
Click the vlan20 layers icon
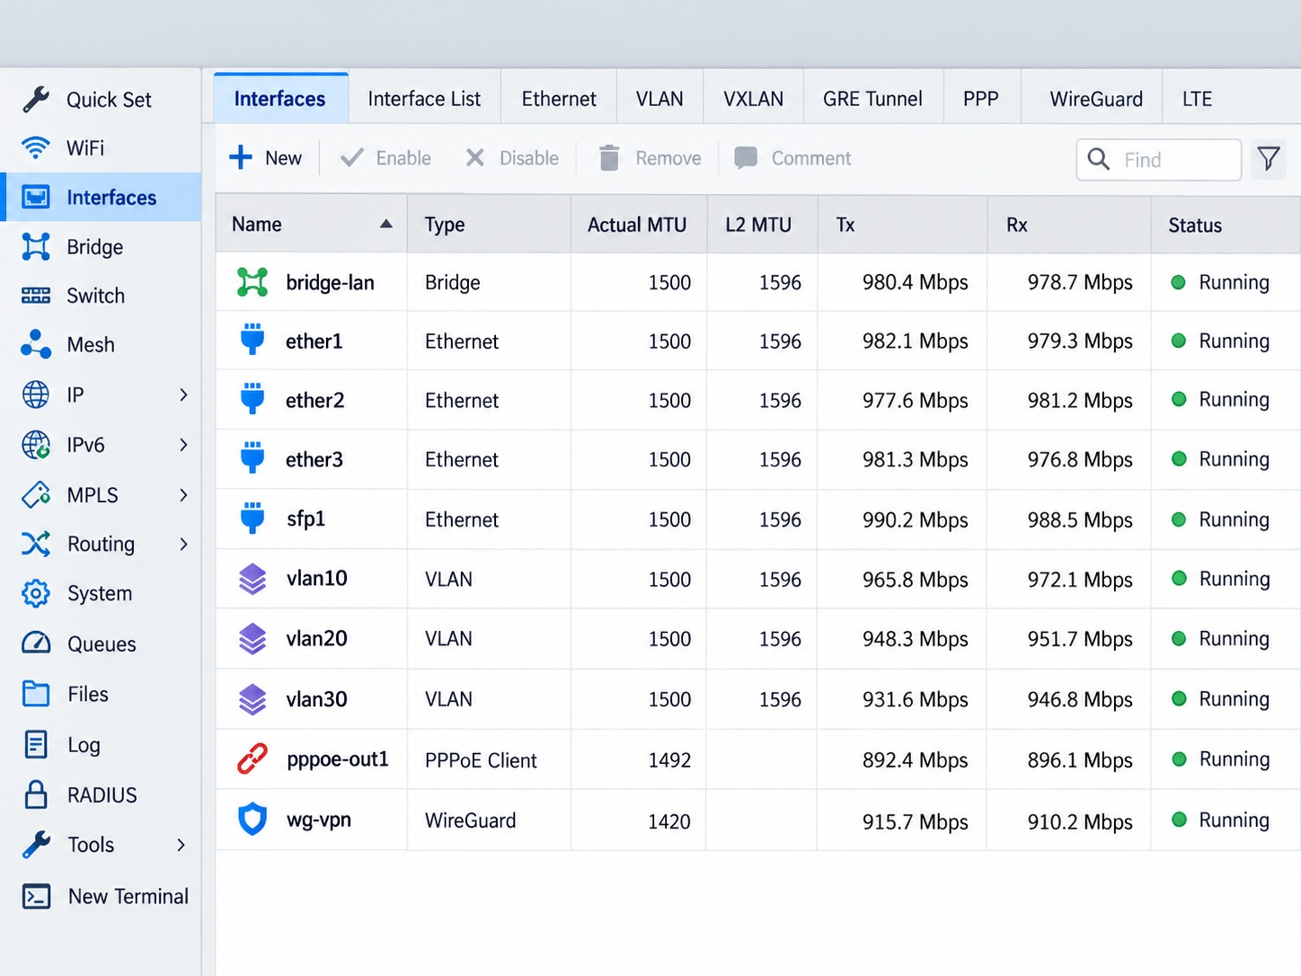pos(252,639)
